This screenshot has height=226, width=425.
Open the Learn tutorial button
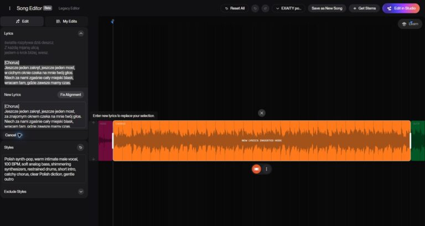click(410, 24)
